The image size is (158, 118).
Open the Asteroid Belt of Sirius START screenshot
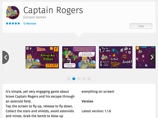42,57
